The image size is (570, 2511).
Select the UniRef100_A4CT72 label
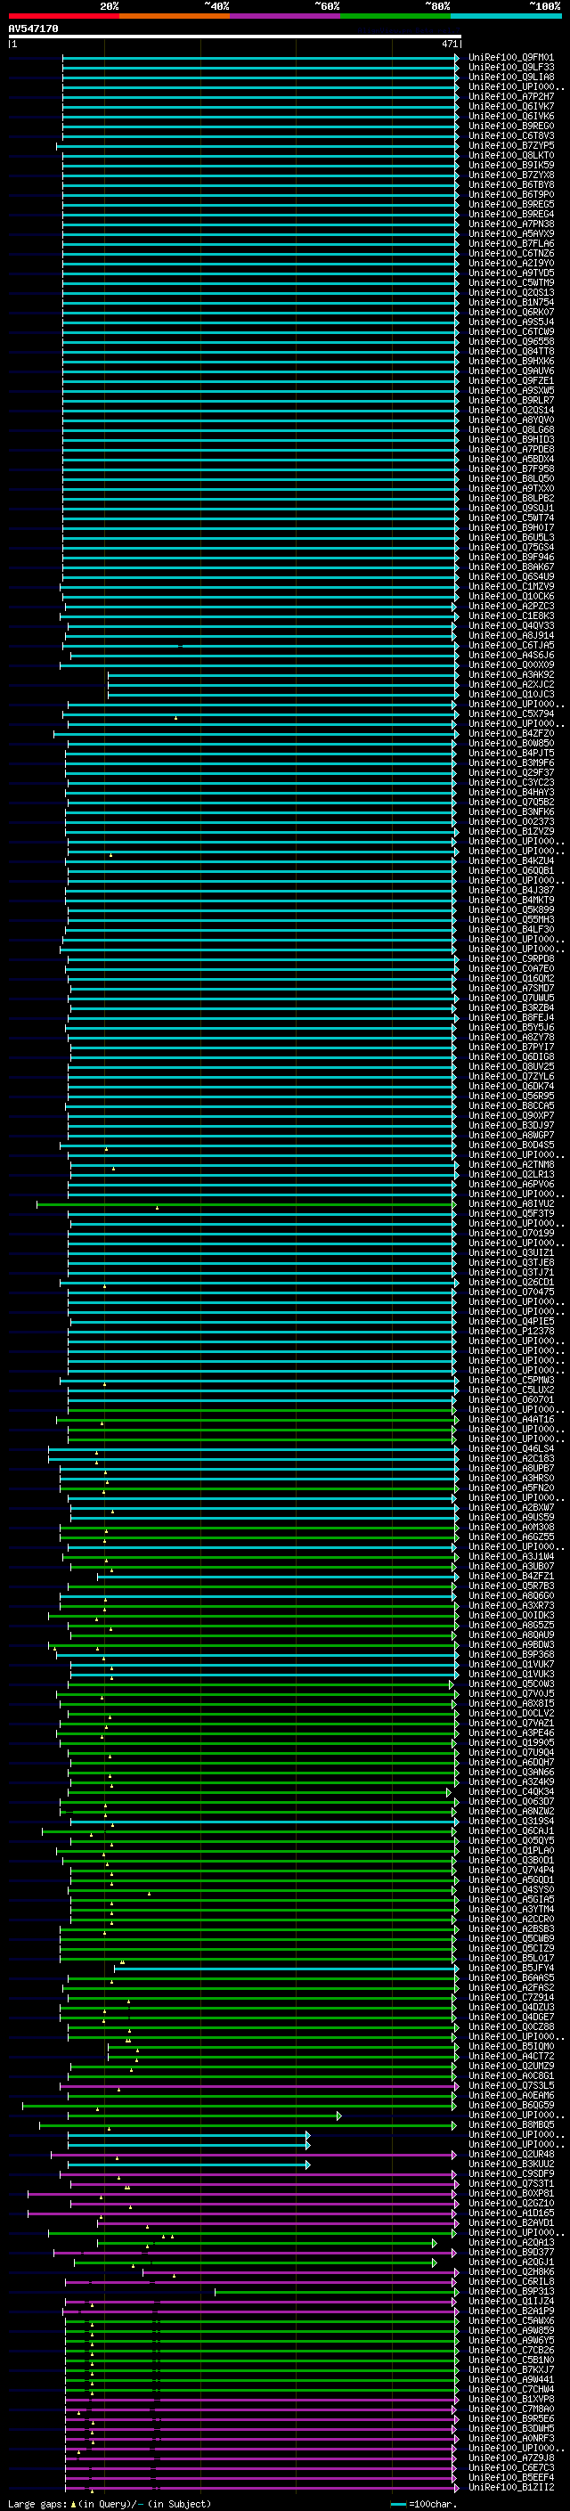[x=510, y=2056]
